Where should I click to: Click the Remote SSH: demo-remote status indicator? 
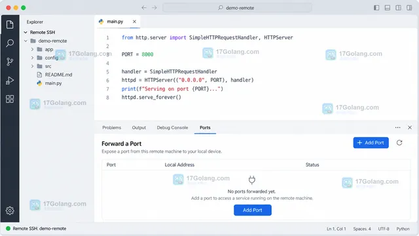click(x=36, y=229)
